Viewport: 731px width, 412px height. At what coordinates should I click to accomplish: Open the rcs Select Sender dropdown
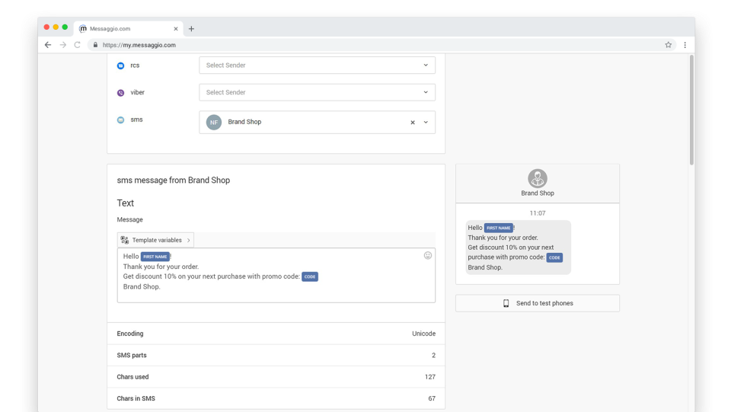point(317,65)
